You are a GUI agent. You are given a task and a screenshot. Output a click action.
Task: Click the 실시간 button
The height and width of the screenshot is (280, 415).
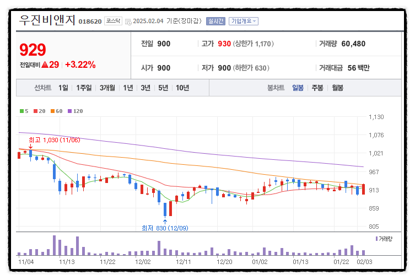pos(215,21)
